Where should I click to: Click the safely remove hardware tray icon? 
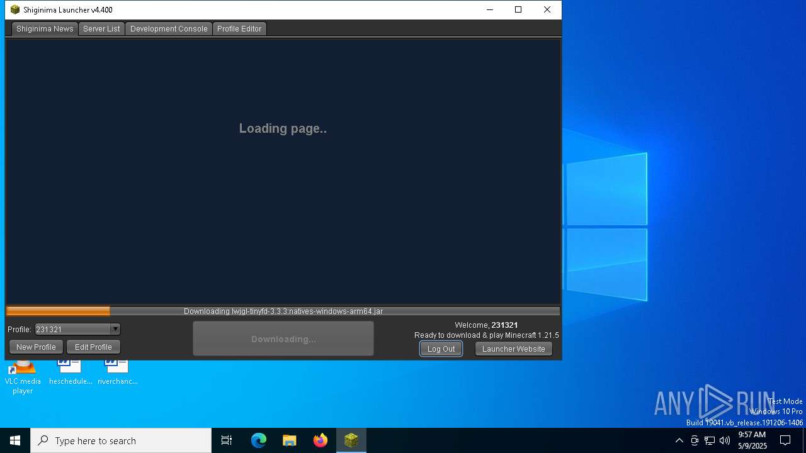[x=695, y=440]
